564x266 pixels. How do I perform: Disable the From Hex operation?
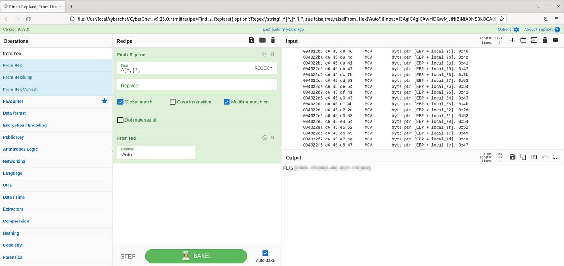coord(265,138)
